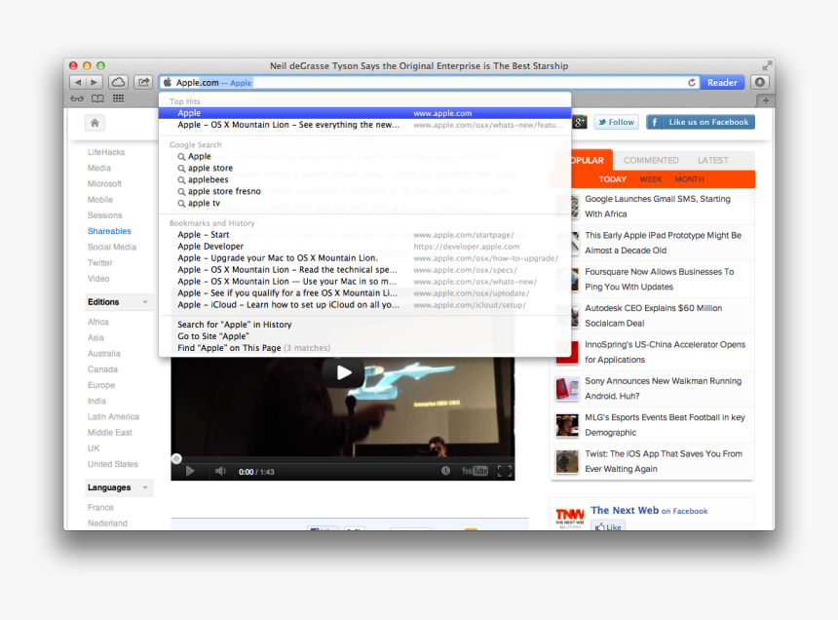The width and height of the screenshot is (838, 620).
Task: Play the video with the center play button
Action: point(344,372)
